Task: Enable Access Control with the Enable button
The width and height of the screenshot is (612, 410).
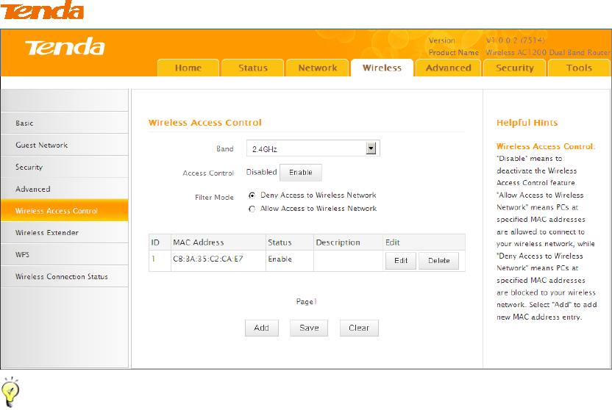Action: [301, 172]
